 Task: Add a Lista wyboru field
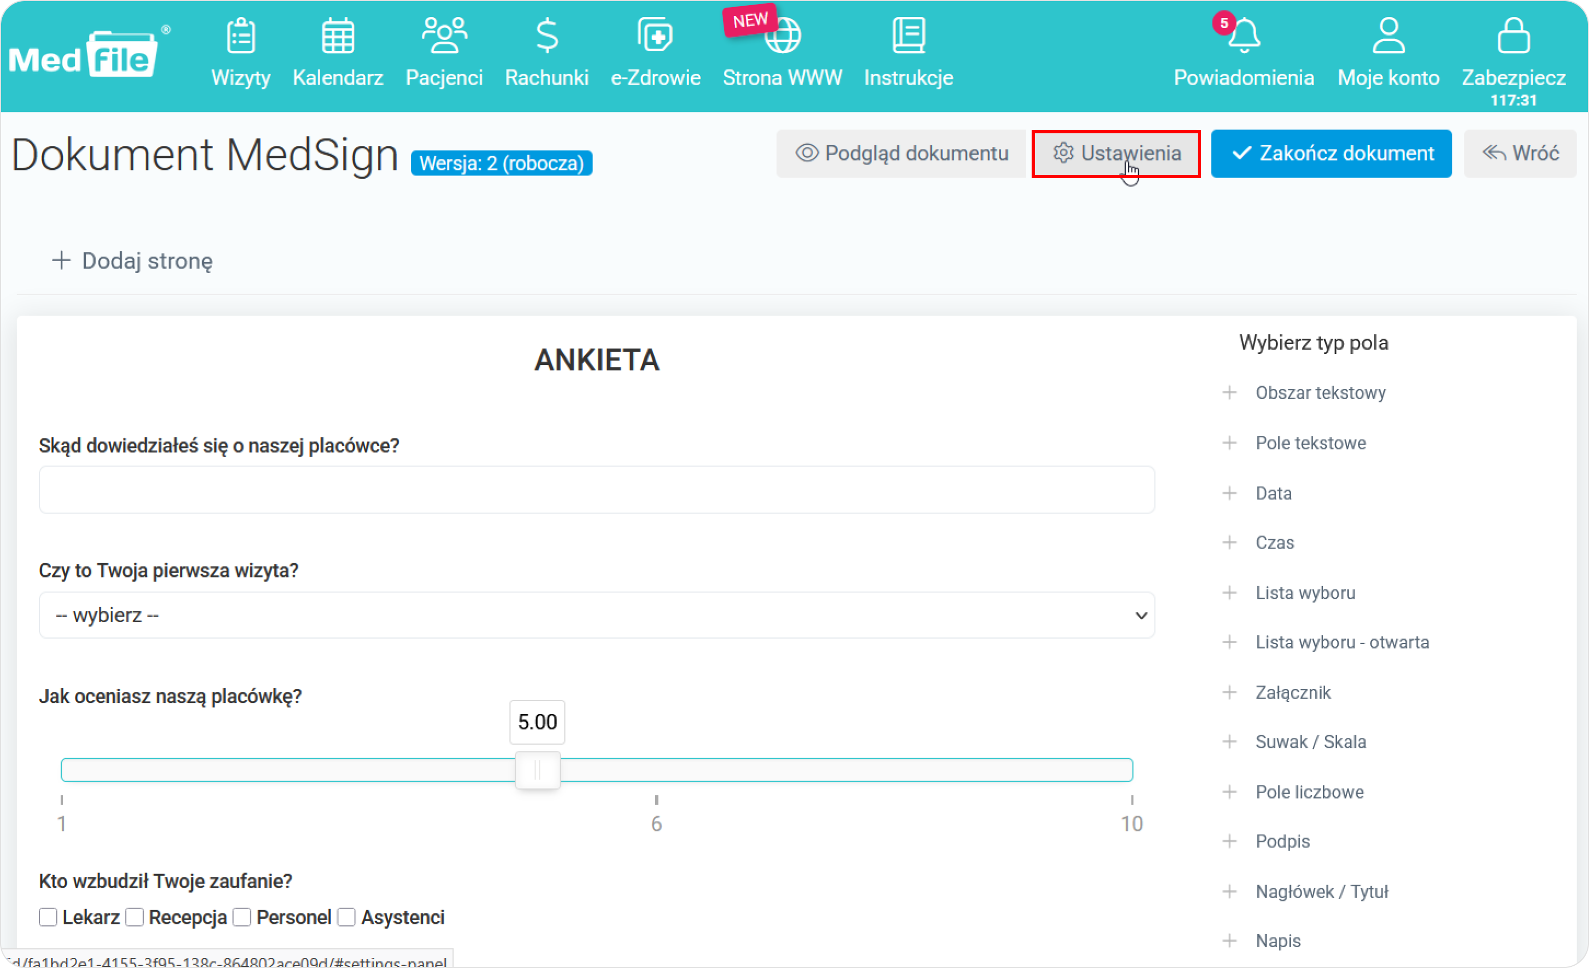1305,593
